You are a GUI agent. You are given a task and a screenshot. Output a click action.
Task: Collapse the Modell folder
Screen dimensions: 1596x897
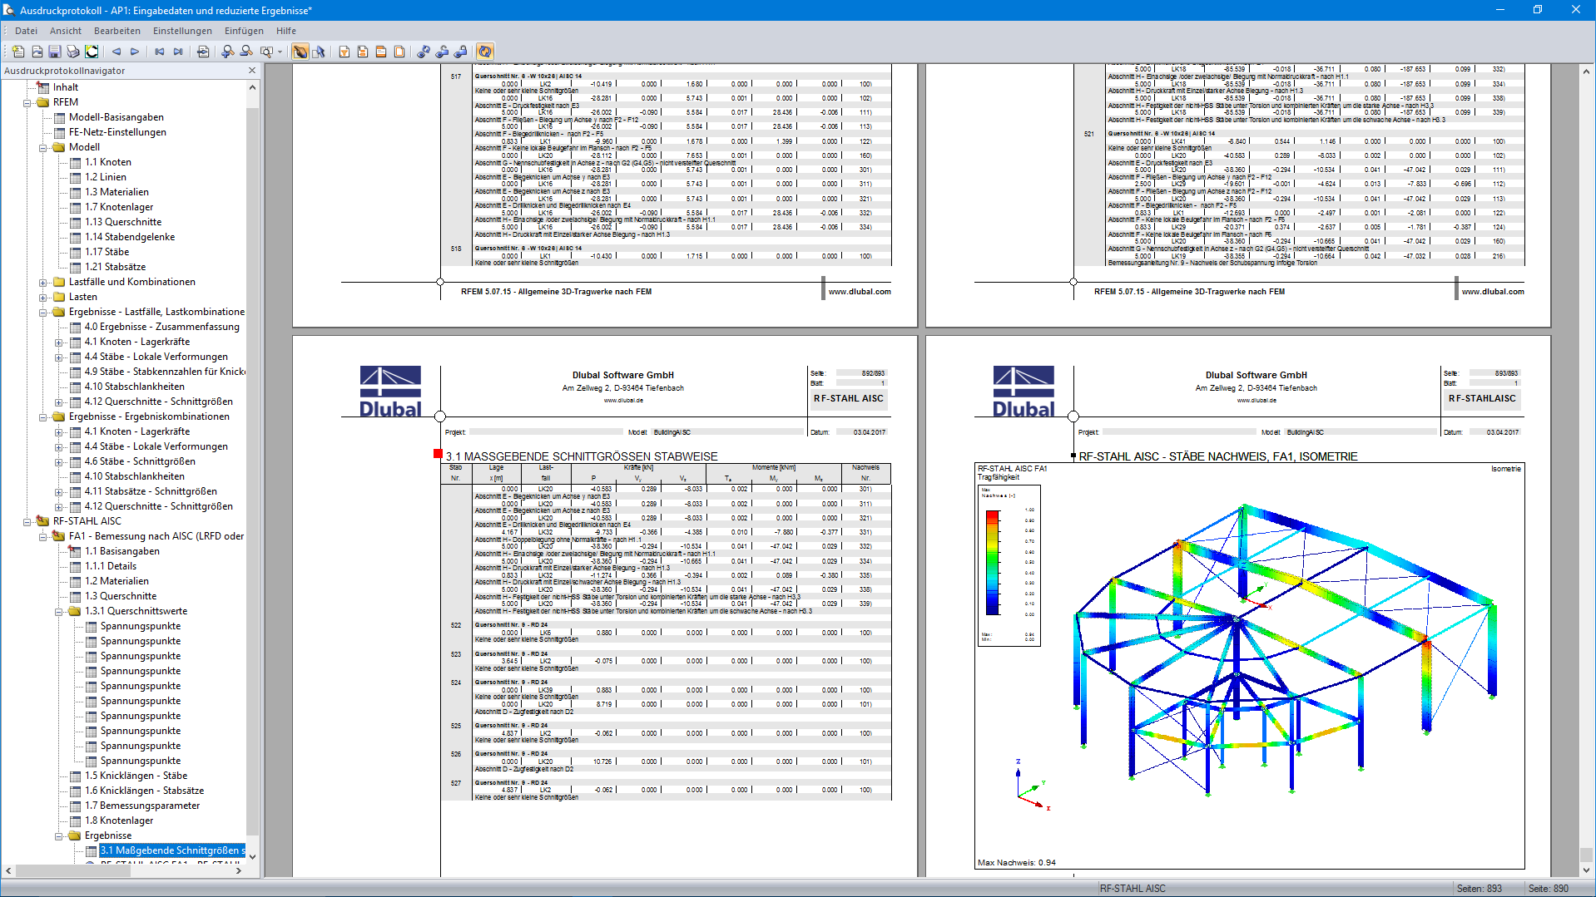(x=43, y=148)
